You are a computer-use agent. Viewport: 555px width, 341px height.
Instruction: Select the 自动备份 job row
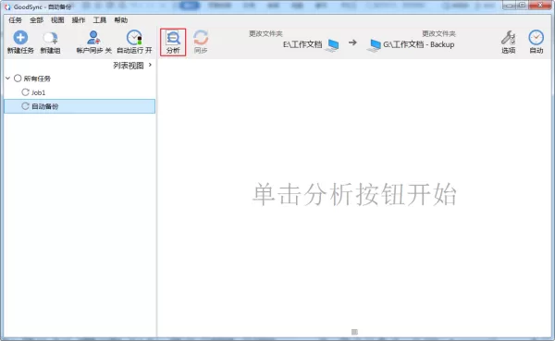pyautogui.click(x=80, y=106)
